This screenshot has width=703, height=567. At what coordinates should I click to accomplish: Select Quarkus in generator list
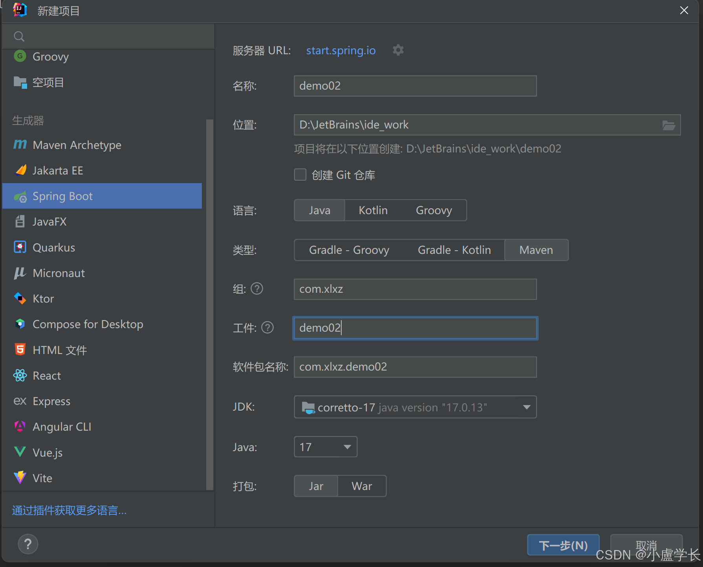click(102, 248)
